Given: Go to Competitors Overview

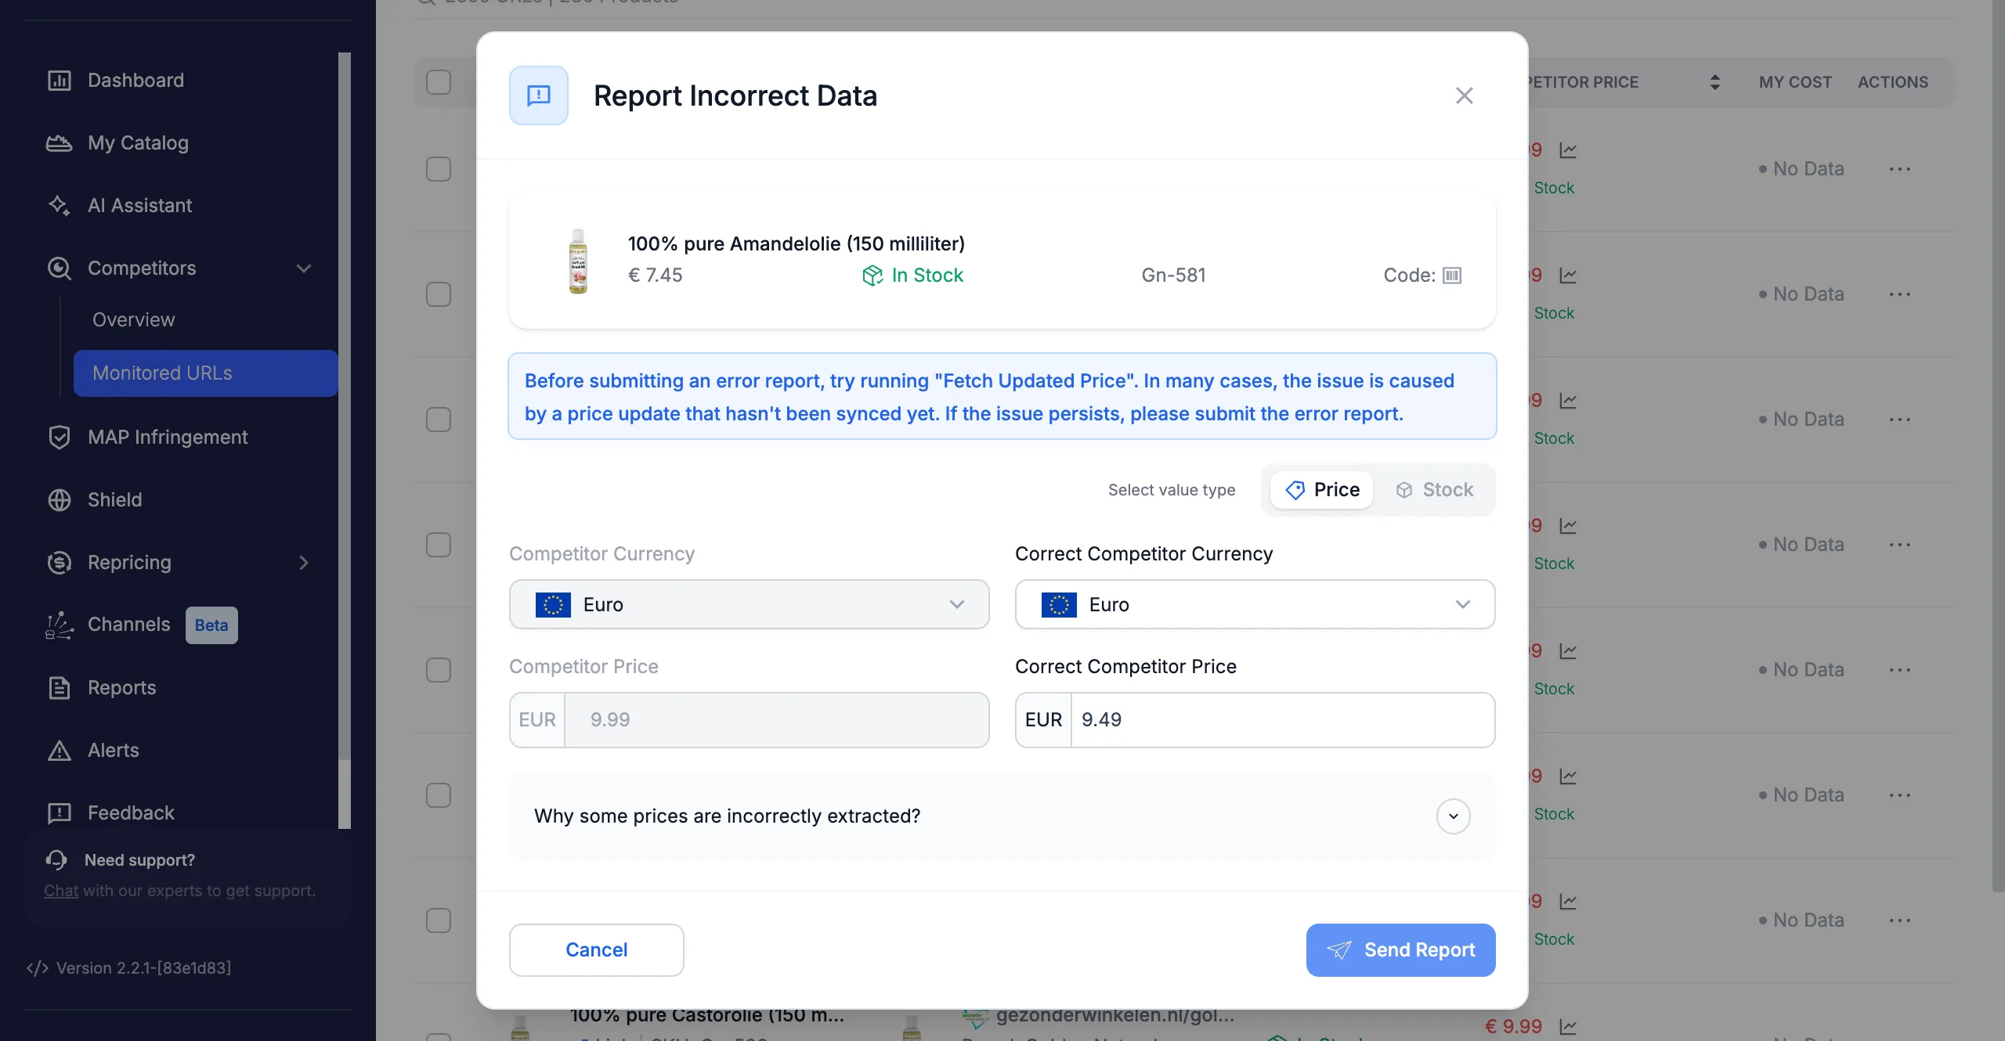Looking at the screenshot, I should (x=134, y=319).
